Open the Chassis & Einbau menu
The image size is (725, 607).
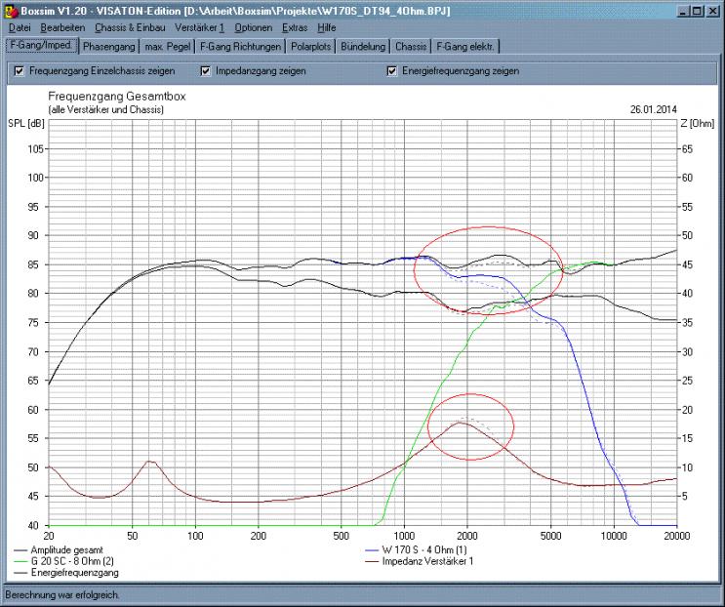click(130, 27)
